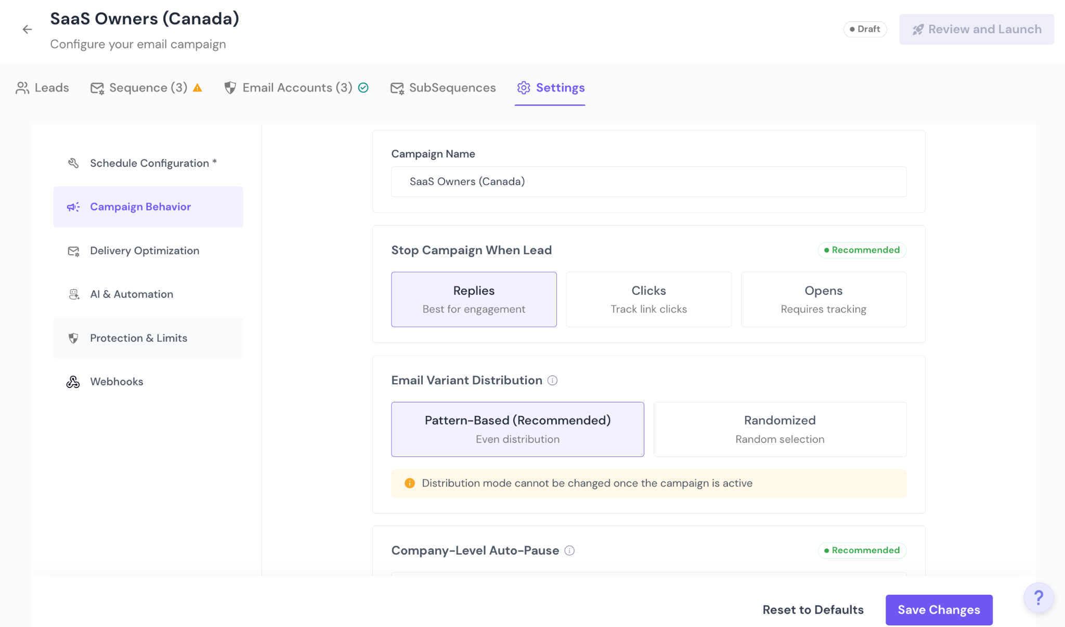The width and height of the screenshot is (1065, 627).
Task: Select Opens as stop condition
Action: (823, 299)
